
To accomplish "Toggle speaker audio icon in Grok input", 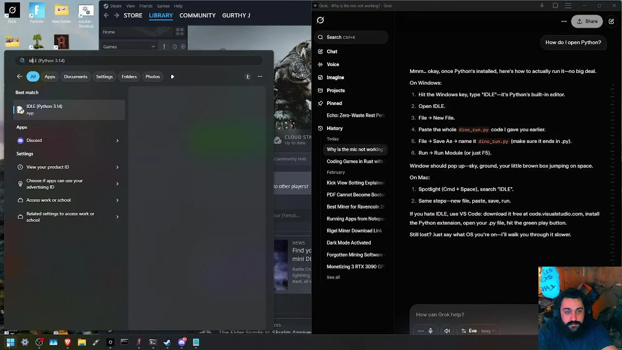I will click(x=447, y=331).
